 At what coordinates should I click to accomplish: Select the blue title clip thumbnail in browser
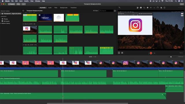pos(45,18)
